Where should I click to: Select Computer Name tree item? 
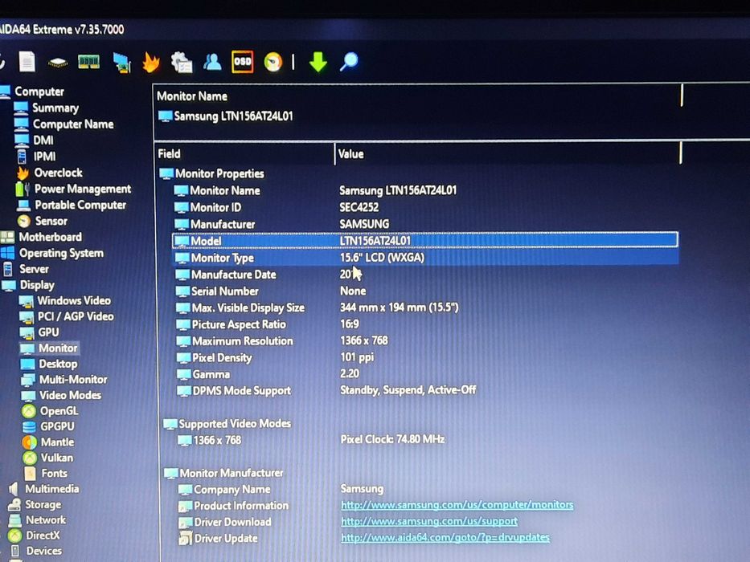[x=64, y=124]
